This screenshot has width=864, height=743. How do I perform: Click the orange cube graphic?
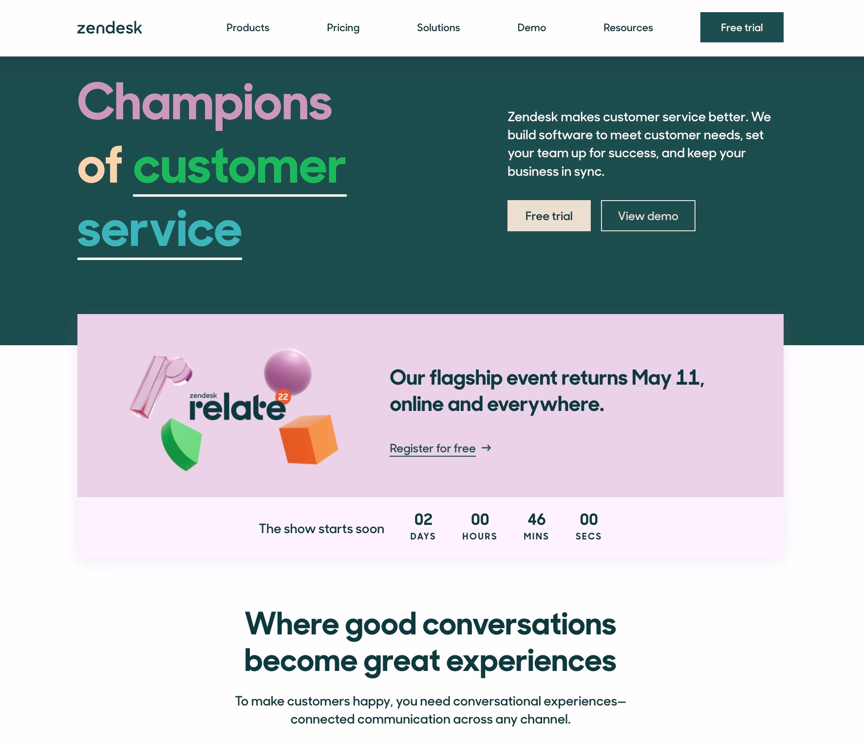(x=308, y=437)
